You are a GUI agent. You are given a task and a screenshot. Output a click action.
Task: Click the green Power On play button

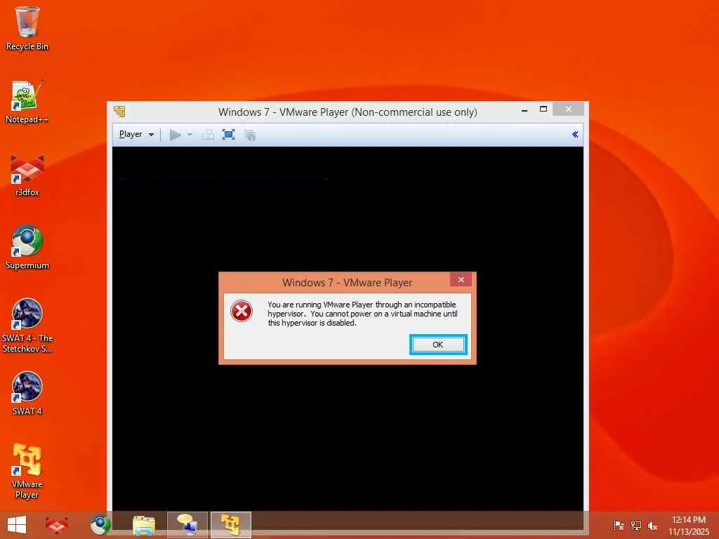coord(175,135)
